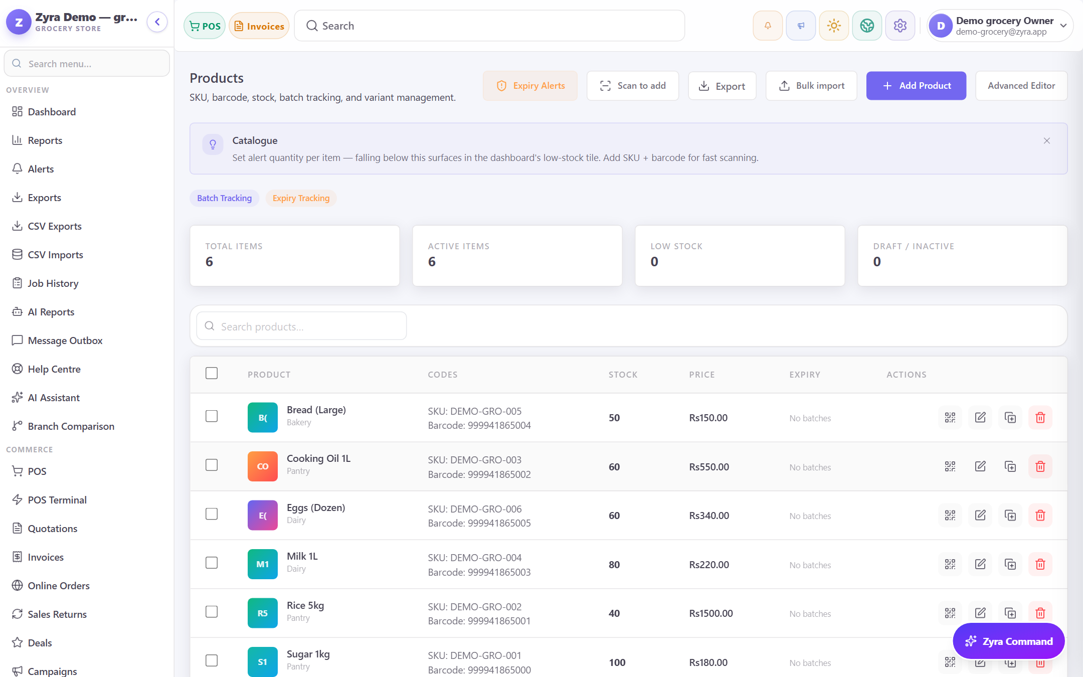Delete the Bread (Large) product
Viewport: 1083px width, 677px height.
tap(1040, 417)
